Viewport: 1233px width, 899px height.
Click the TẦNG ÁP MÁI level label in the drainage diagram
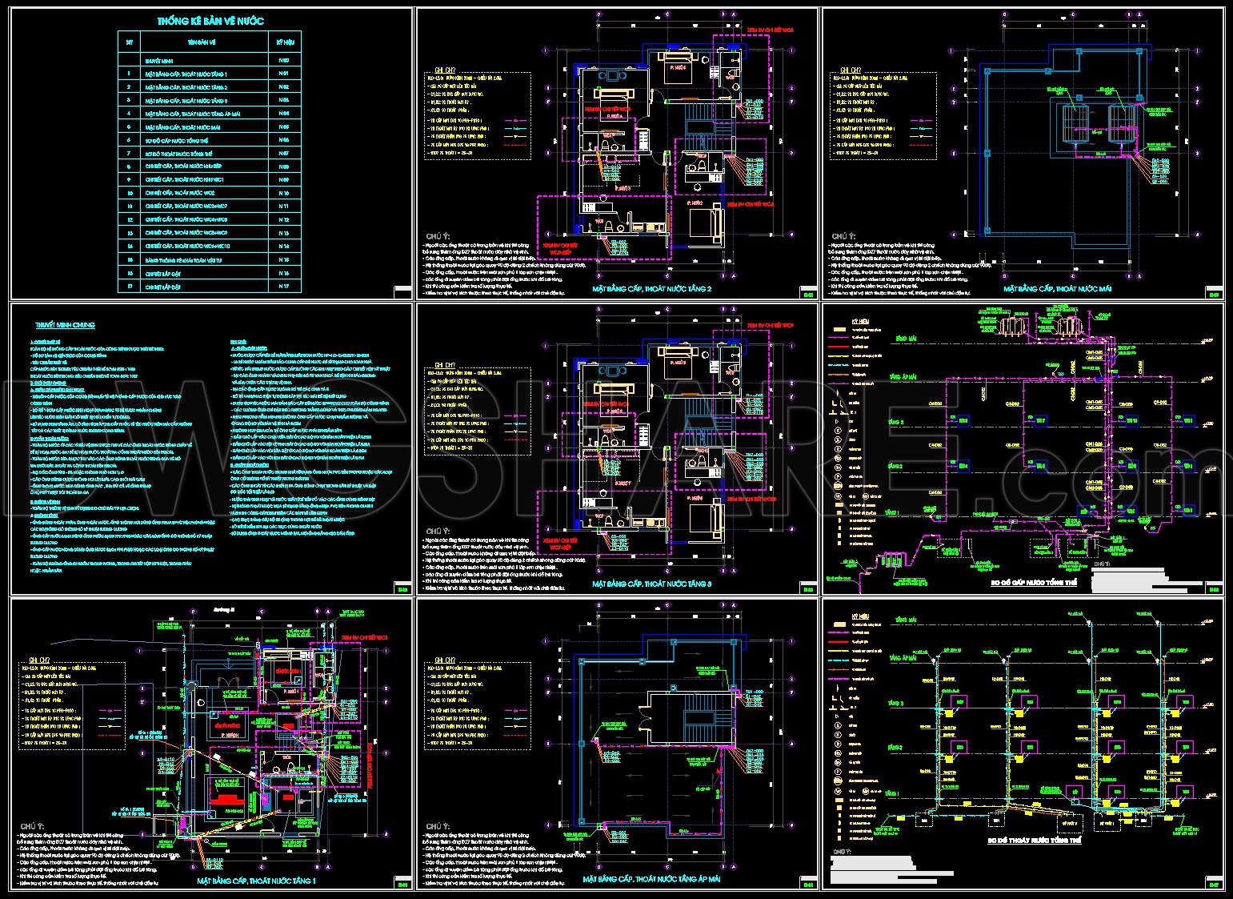905,657
